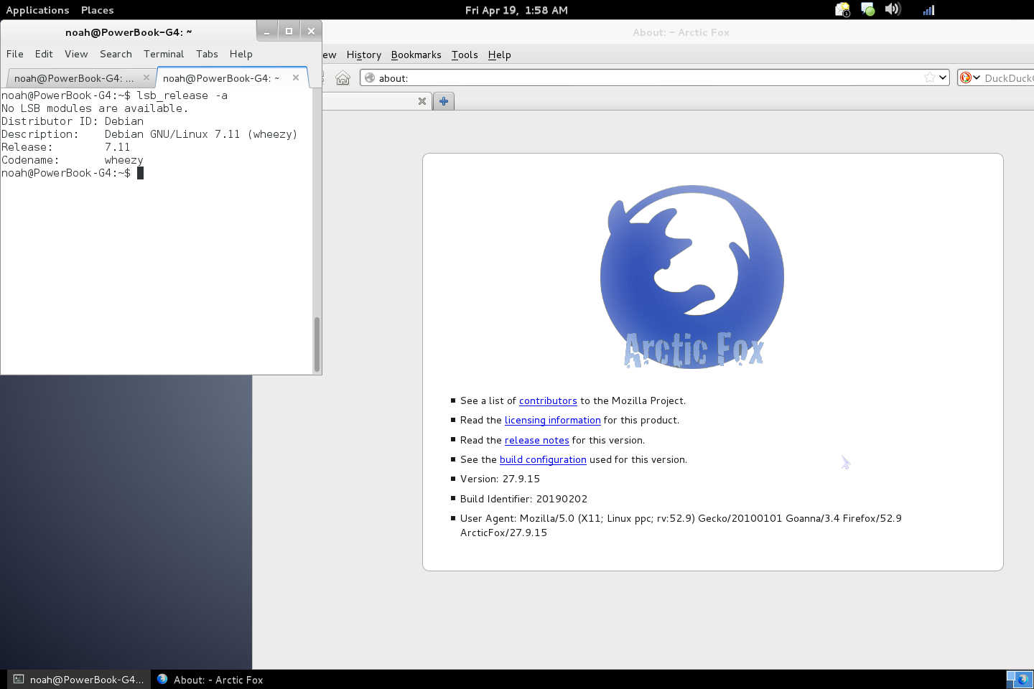Click the DuckDuckGo search field
The image size is (1034, 689).
[1008, 78]
